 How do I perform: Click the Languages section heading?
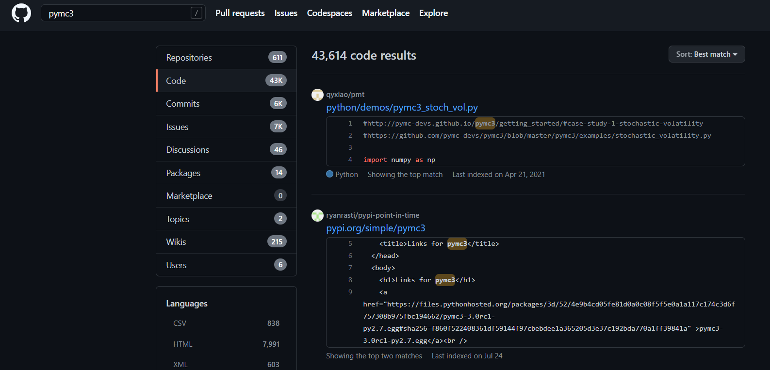187,304
